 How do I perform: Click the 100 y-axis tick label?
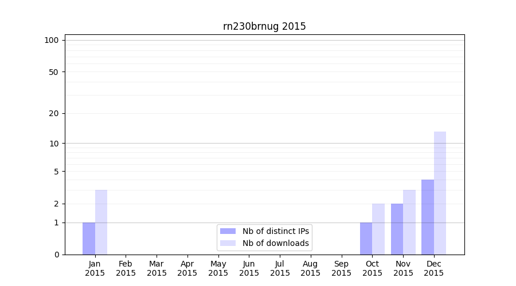click(52, 40)
